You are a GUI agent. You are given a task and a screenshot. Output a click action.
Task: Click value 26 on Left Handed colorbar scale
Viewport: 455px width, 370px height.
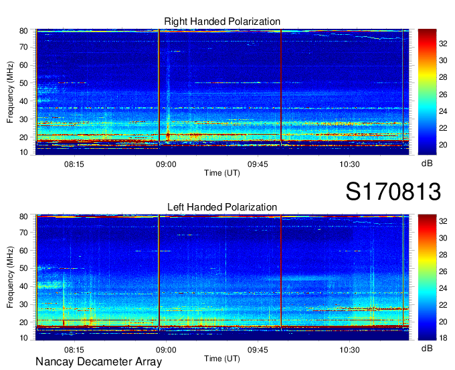click(443, 271)
